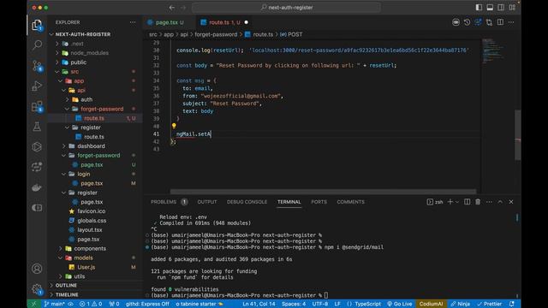Open the file timeline history icon

pos(467,22)
